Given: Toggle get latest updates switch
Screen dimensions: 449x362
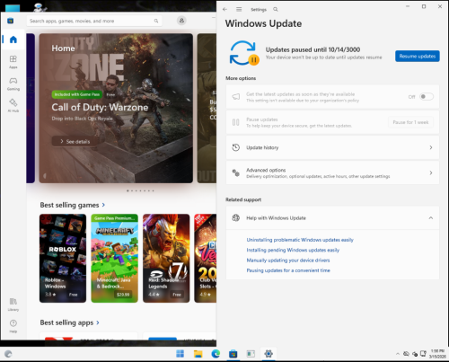Looking at the screenshot, I should point(427,96).
